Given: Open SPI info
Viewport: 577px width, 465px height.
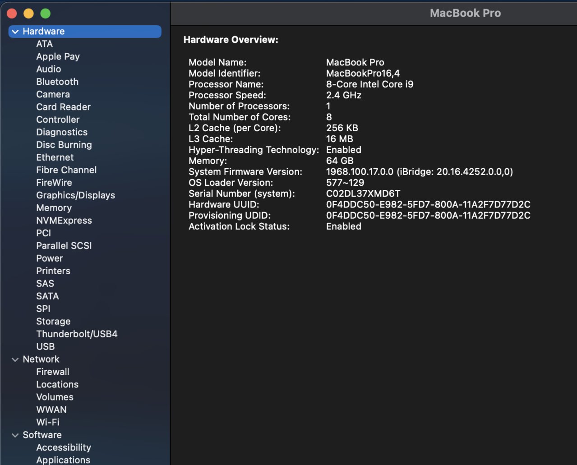Looking at the screenshot, I should tap(43, 309).
